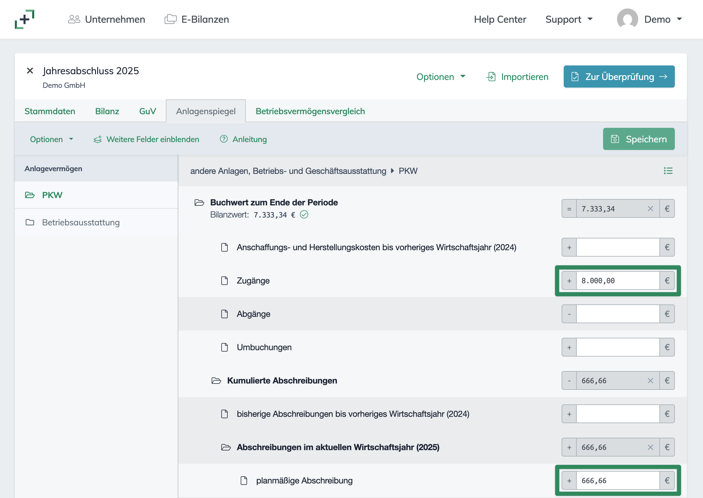Click the Demo GmbH company name

64,85
